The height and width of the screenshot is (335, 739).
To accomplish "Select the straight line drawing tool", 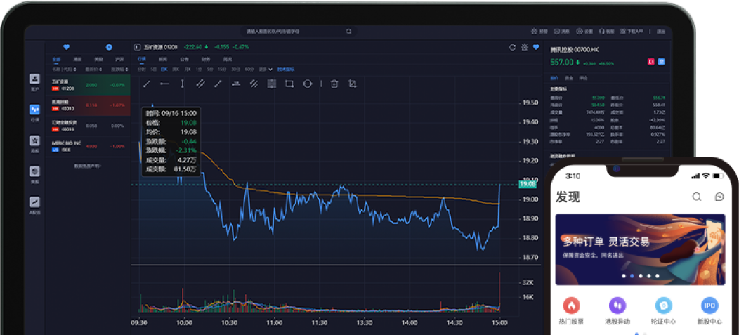I will pyautogui.click(x=147, y=84).
